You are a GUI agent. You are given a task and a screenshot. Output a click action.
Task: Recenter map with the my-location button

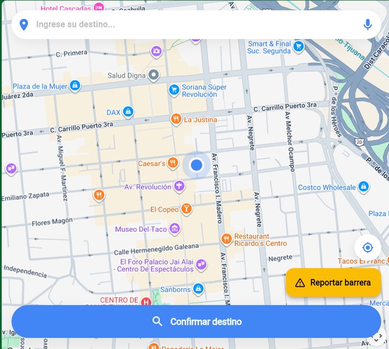[x=368, y=247]
